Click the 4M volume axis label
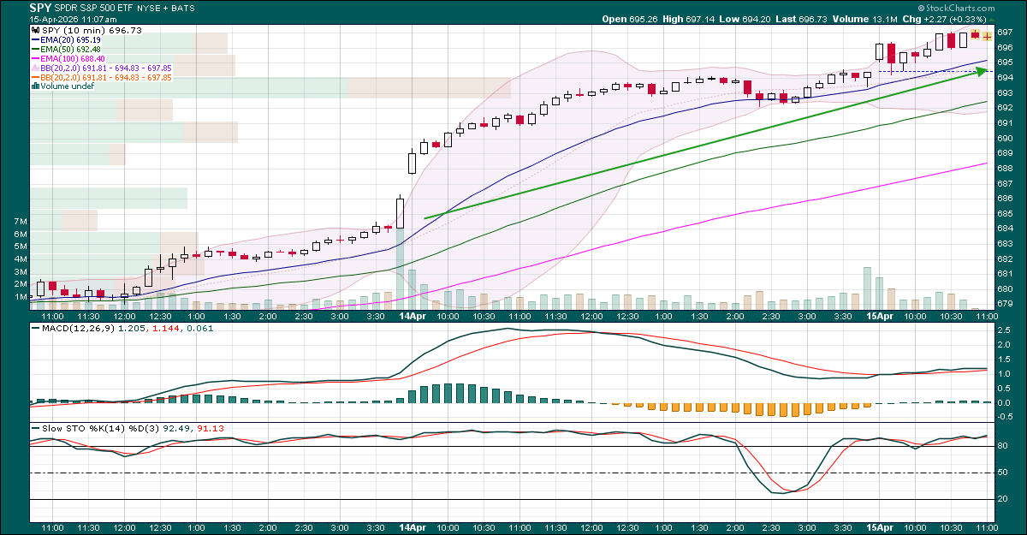Viewport: 1027px width, 535px height. [x=21, y=259]
